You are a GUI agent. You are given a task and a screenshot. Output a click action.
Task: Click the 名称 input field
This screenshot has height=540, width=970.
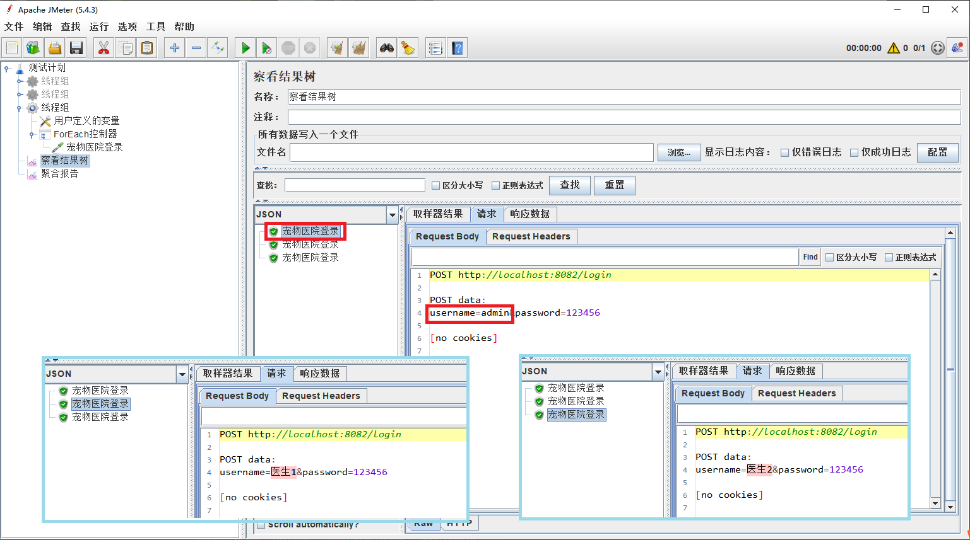[624, 97]
